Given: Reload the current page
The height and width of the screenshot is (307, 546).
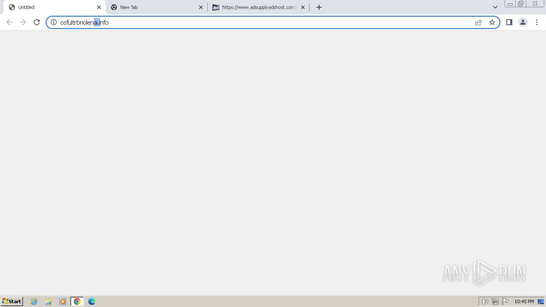Looking at the screenshot, I should 37,22.
